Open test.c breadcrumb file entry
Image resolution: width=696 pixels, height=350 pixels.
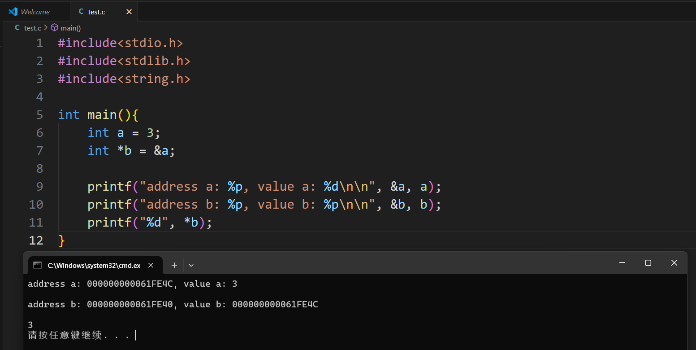point(32,28)
